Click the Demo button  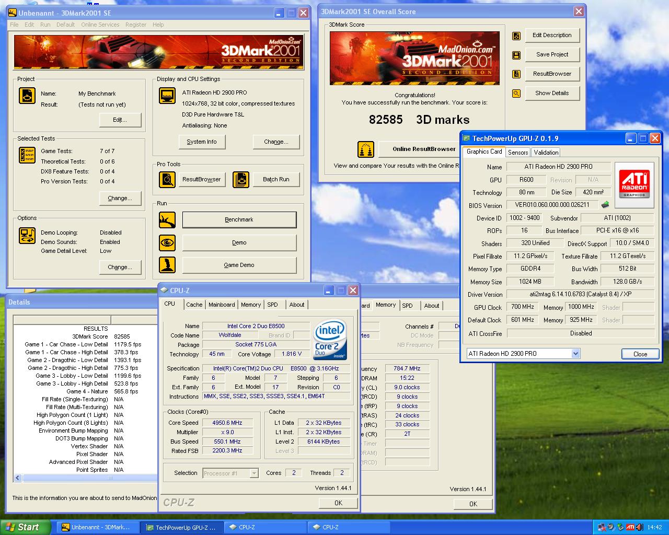pos(239,242)
